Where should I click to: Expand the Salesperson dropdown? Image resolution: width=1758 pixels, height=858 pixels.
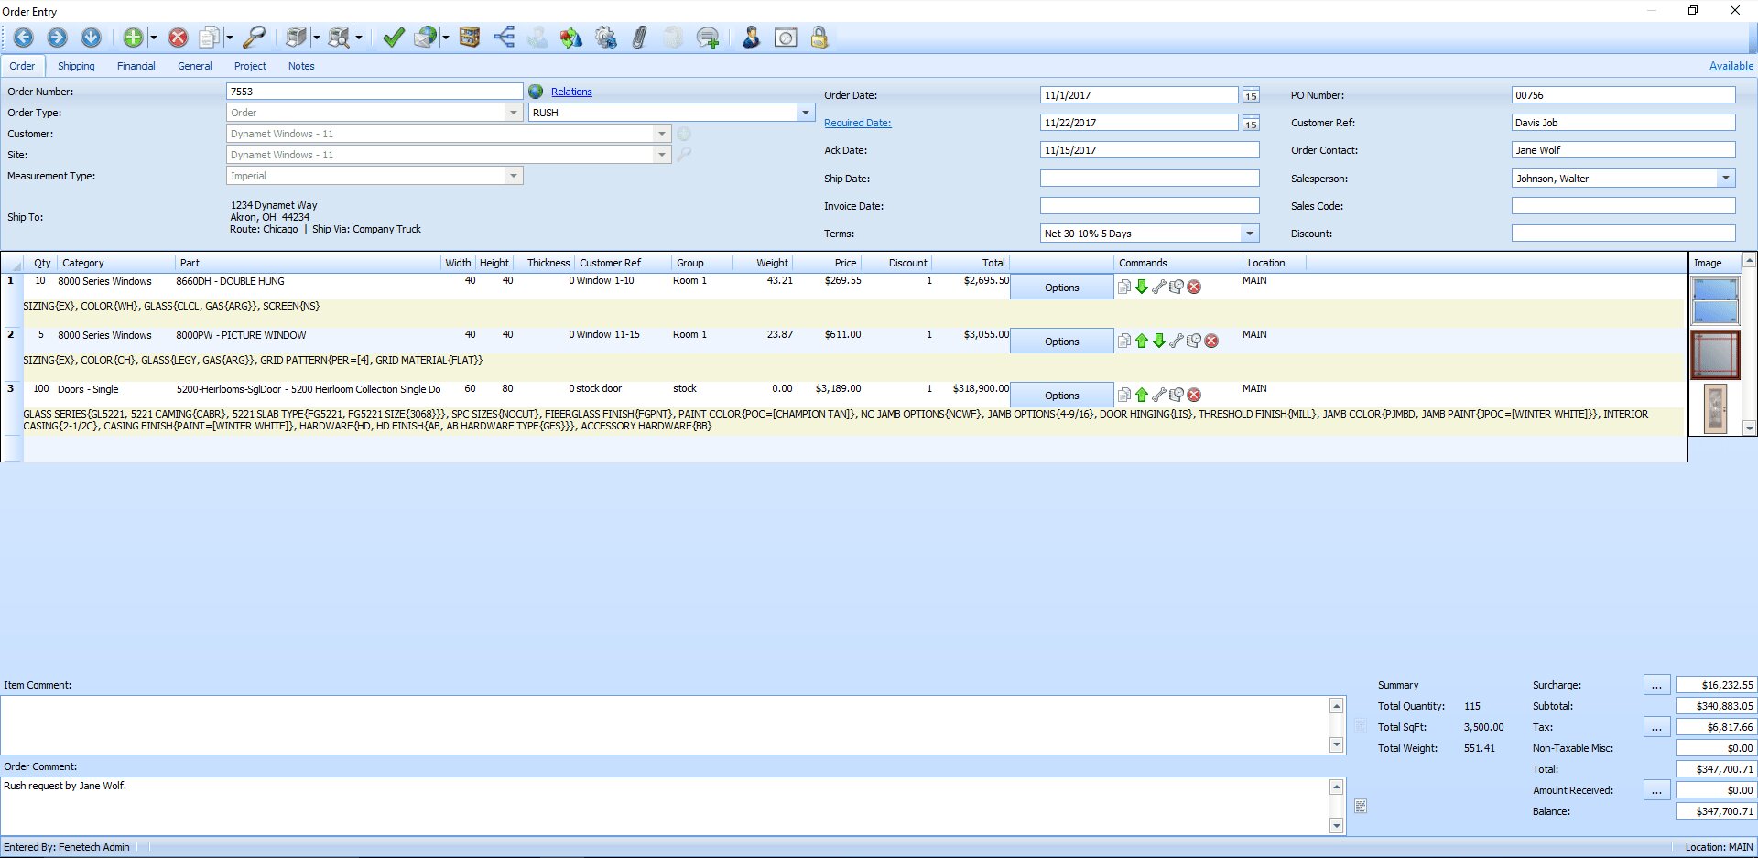click(x=1726, y=179)
